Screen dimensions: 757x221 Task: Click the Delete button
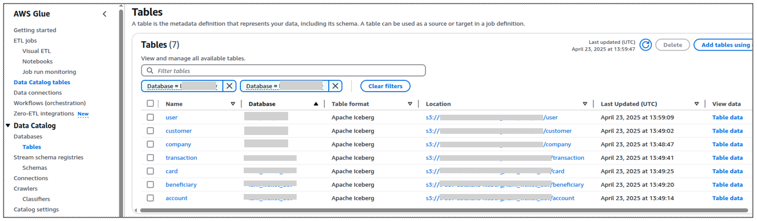click(x=673, y=45)
